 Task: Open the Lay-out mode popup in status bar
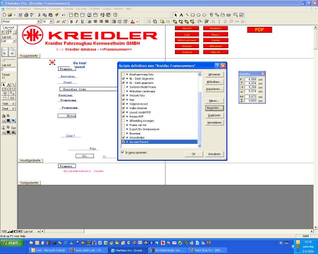click(x=31, y=231)
